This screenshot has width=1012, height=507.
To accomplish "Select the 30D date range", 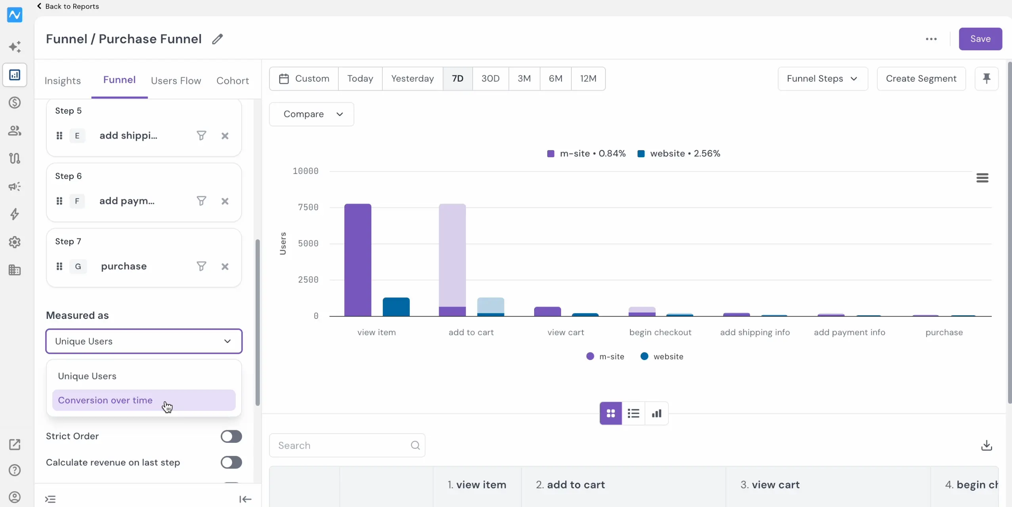I will click(491, 78).
